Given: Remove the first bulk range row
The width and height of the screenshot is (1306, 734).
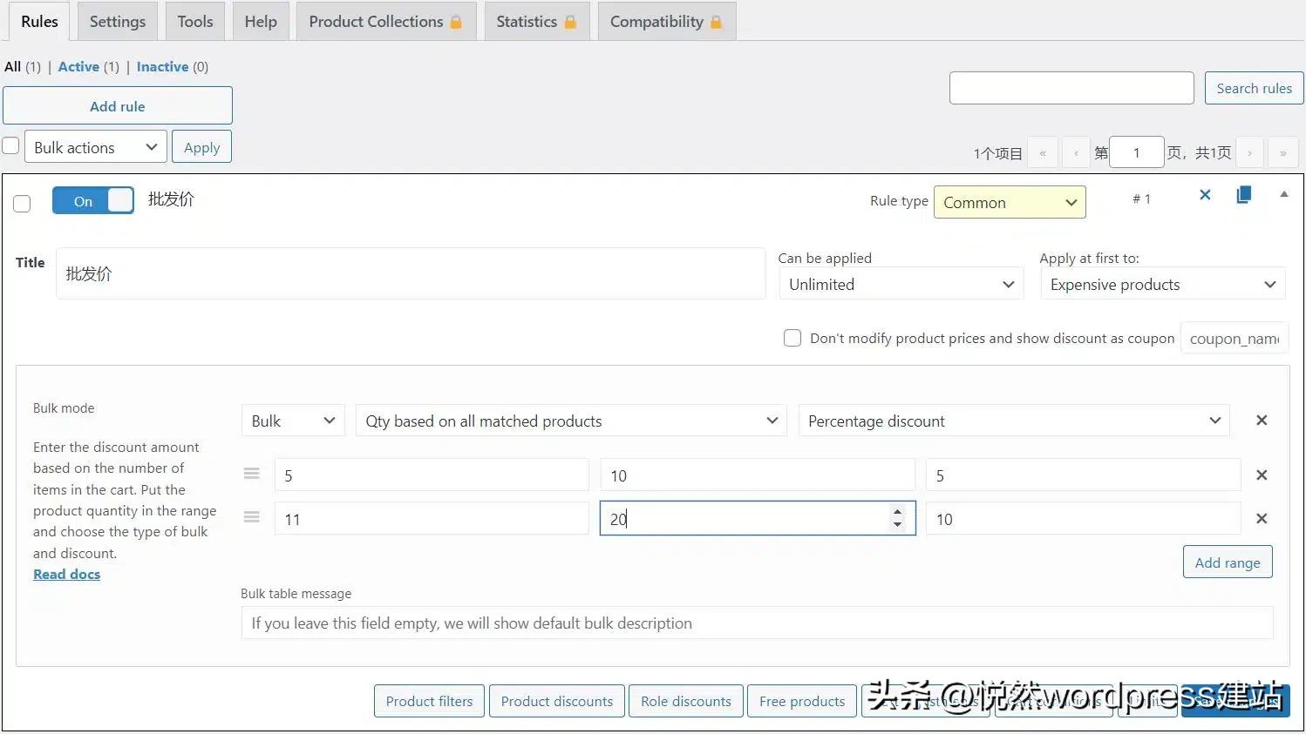Looking at the screenshot, I should coord(1262,475).
